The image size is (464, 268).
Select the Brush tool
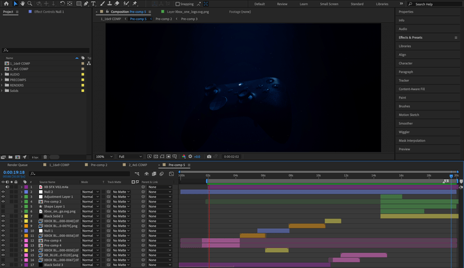pyautogui.click(x=102, y=3)
